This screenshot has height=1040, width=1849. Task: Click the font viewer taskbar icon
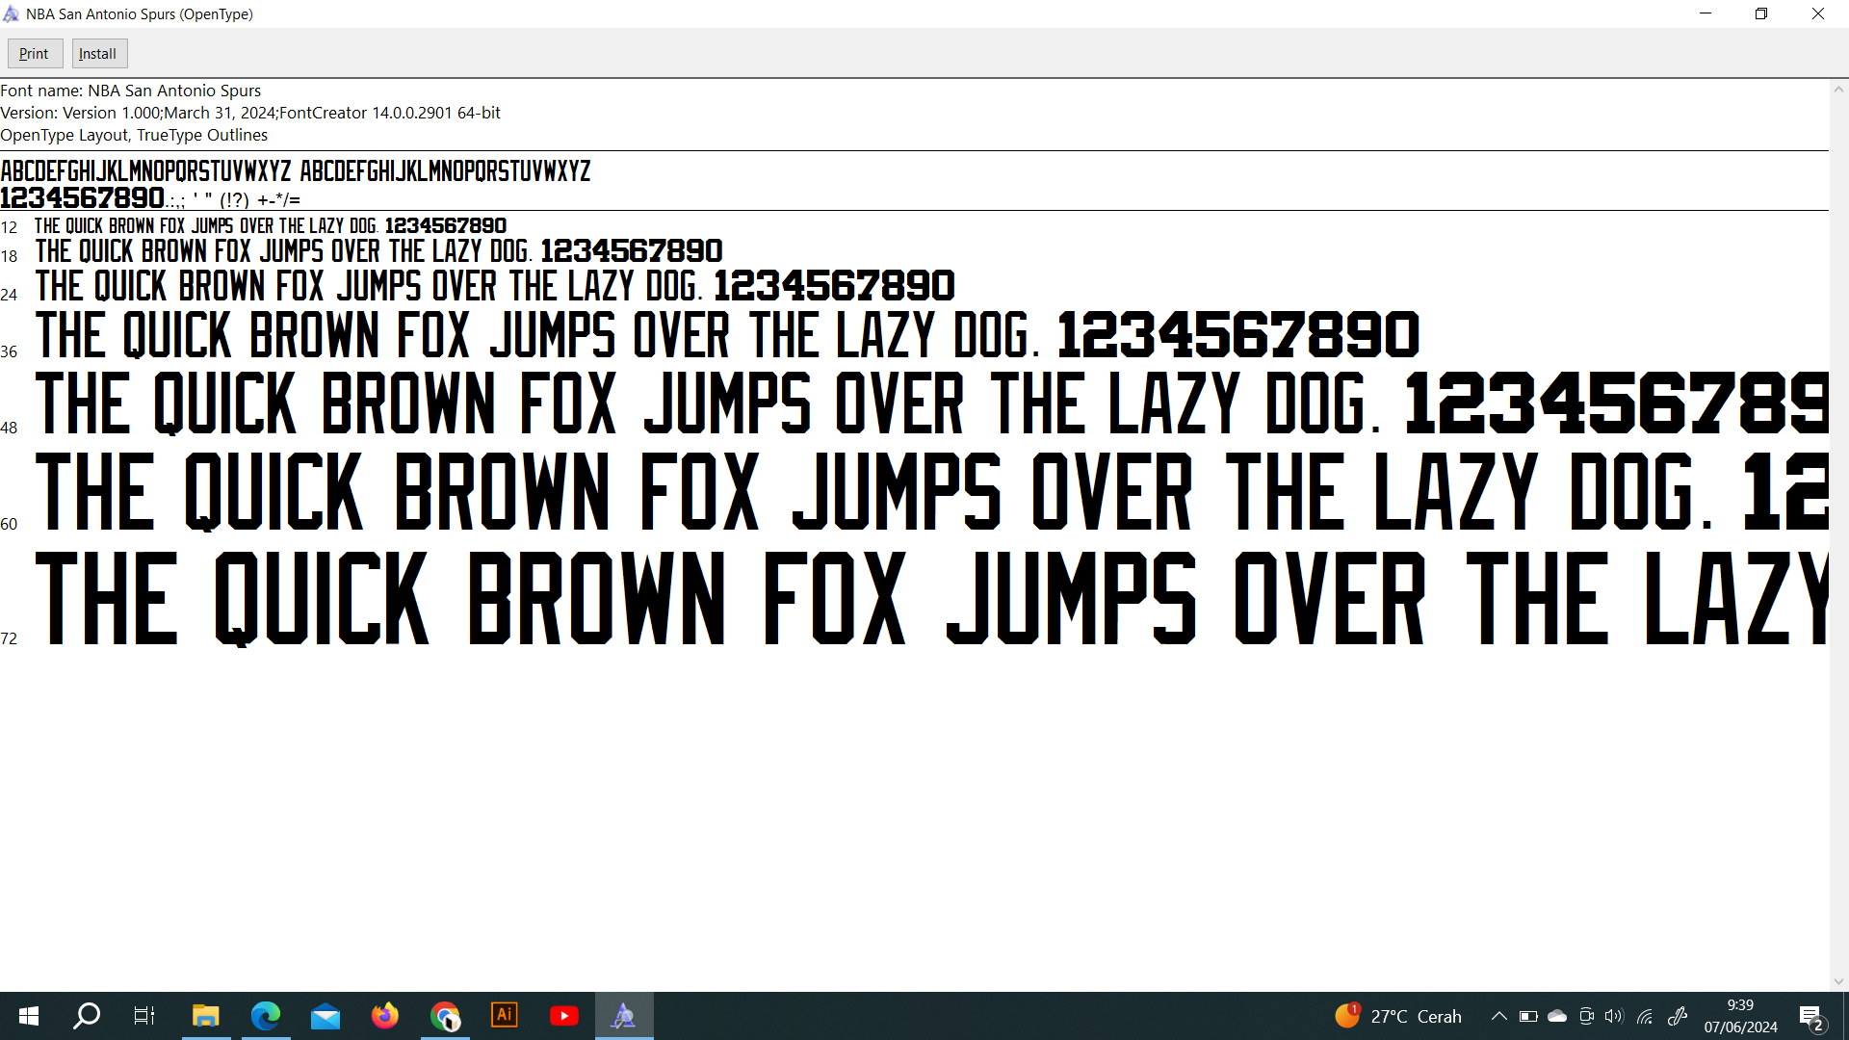tap(624, 1016)
